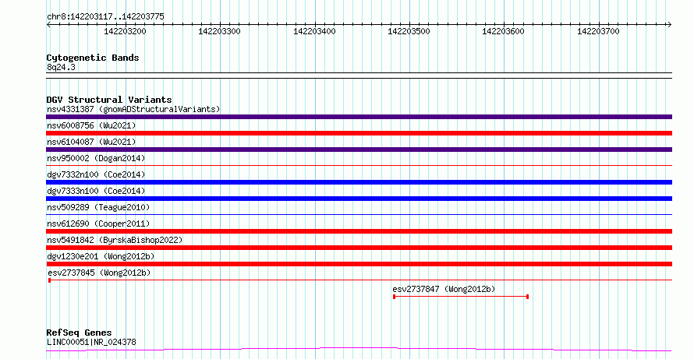Screen dimensions: 694x359
Task: Click ruler position 142203600
Action: click(503, 31)
